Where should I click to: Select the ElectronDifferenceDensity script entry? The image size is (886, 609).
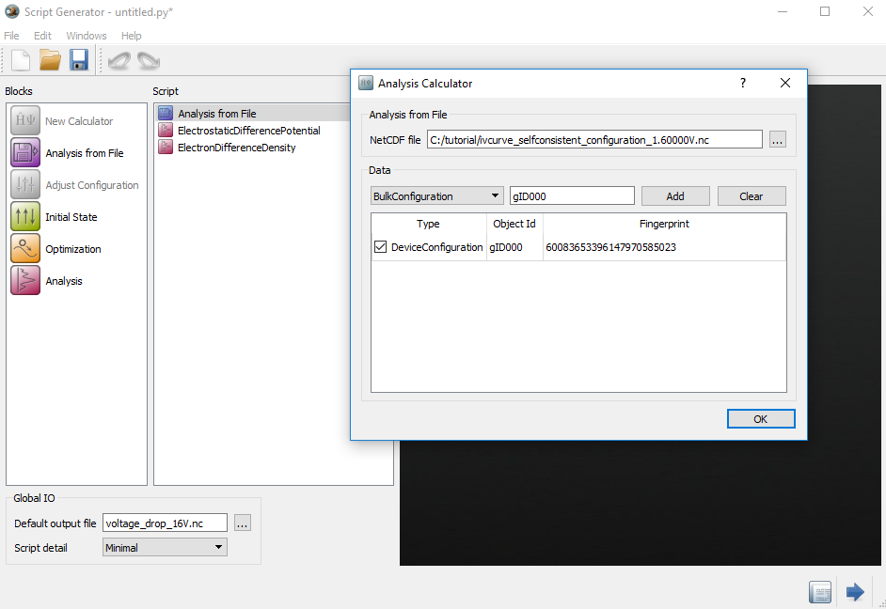point(236,148)
